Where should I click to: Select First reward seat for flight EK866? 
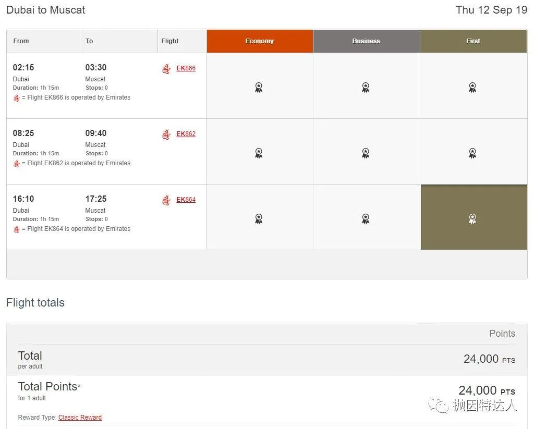472,87
